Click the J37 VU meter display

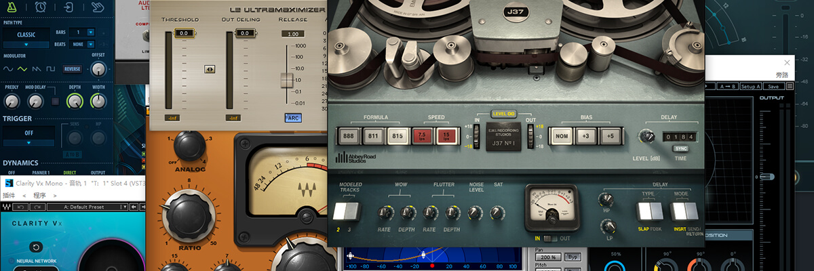point(552,209)
